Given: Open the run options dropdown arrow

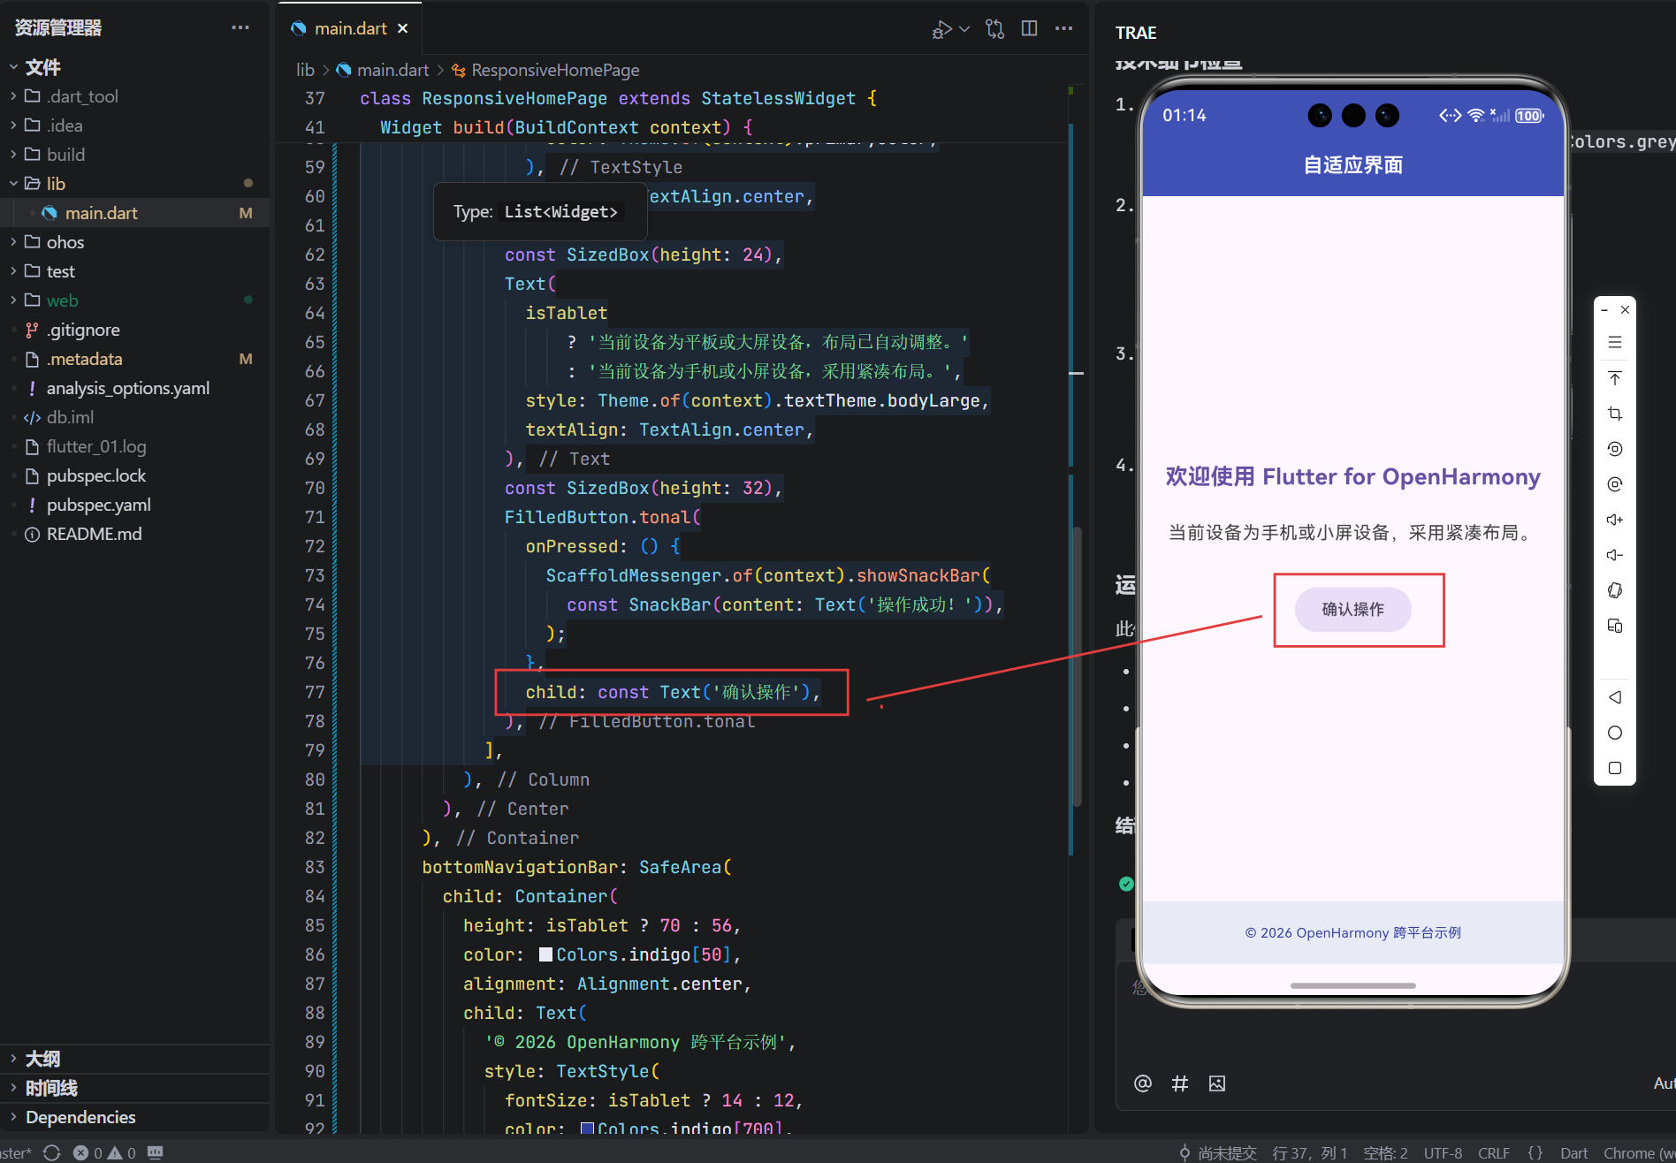Looking at the screenshot, I should (x=964, y=29).
